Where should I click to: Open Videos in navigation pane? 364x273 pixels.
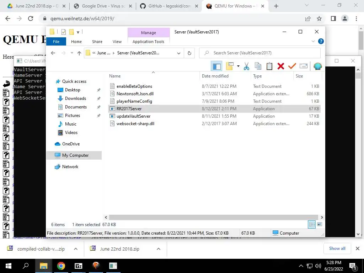pos(71,133)
